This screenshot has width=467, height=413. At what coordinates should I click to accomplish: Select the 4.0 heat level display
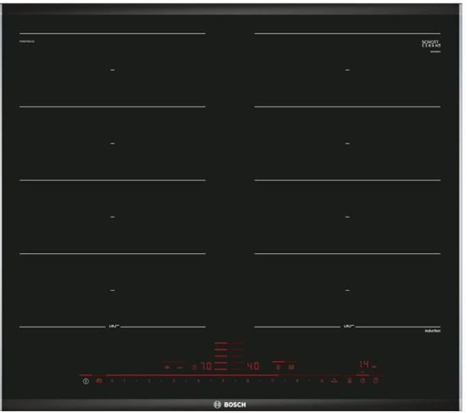[x=253, y=367]
